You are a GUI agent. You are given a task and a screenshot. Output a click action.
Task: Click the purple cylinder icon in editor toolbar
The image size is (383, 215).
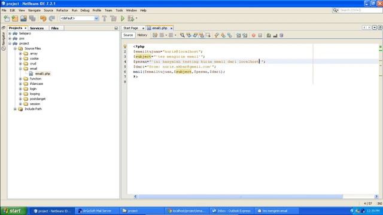281,35
